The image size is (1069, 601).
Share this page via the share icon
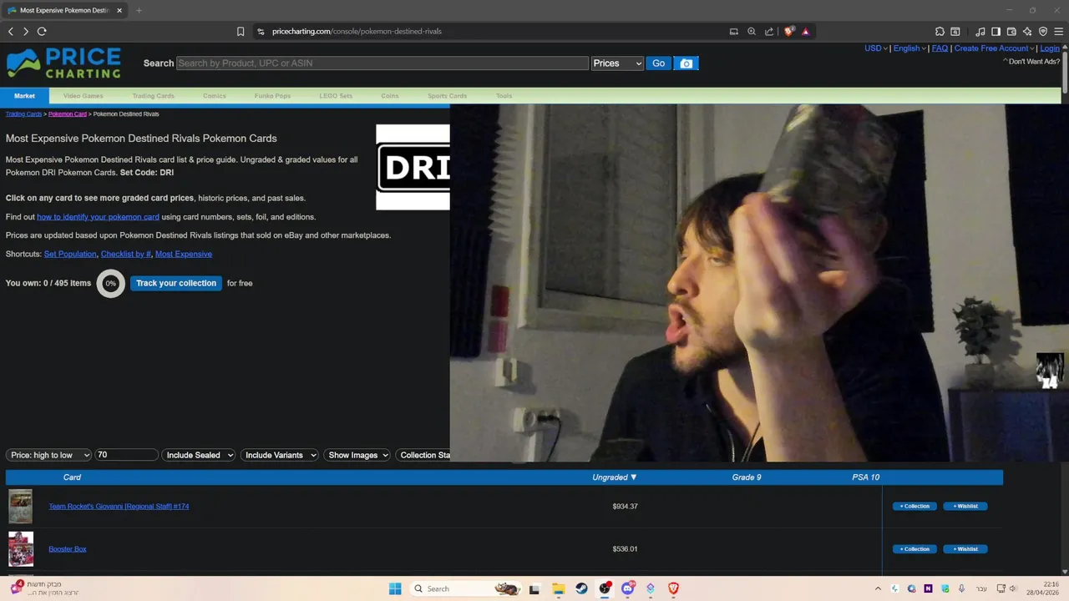tap(769, 32)
